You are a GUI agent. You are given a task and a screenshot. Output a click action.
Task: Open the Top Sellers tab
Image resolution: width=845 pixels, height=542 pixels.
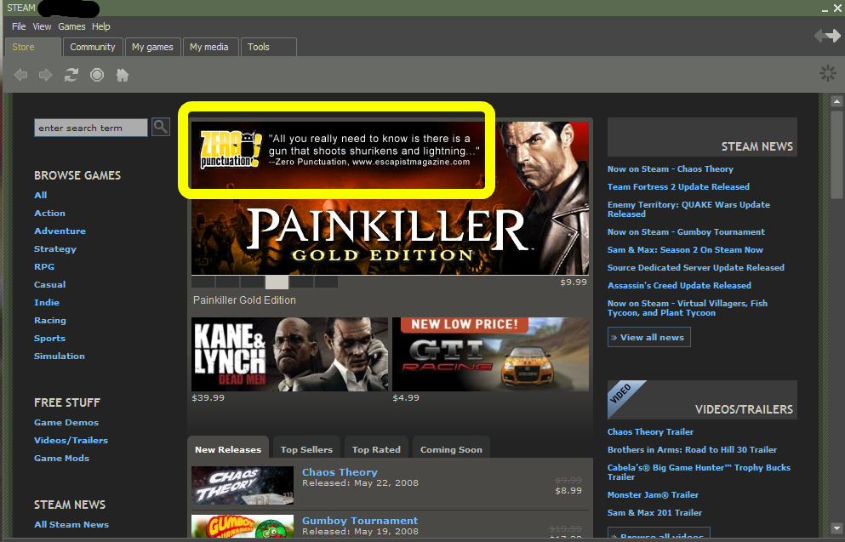click(307, 449)
